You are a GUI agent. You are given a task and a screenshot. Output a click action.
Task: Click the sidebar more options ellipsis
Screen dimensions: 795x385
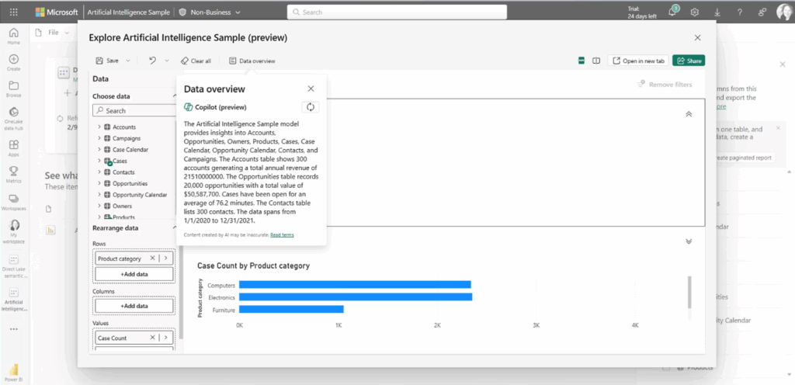click(x=14, y=329)
